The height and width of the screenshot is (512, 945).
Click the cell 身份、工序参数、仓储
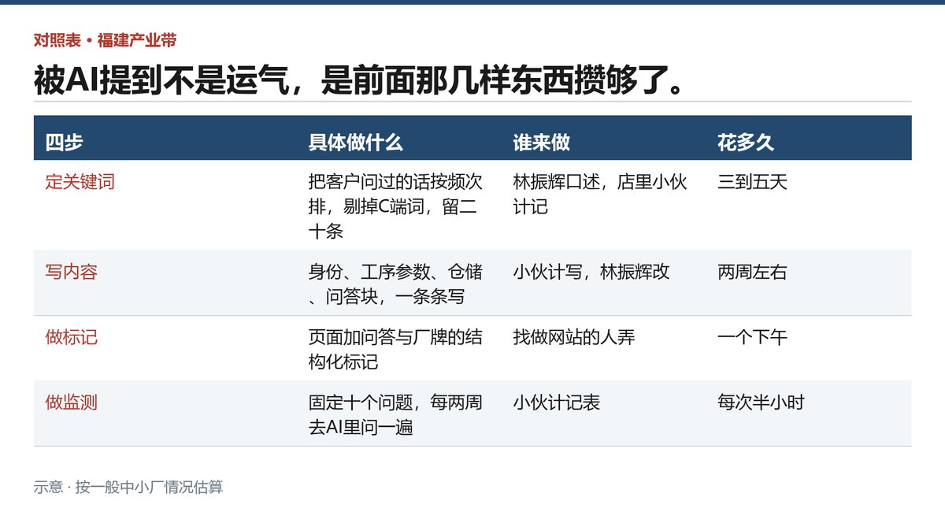click(x=395, y=284)
